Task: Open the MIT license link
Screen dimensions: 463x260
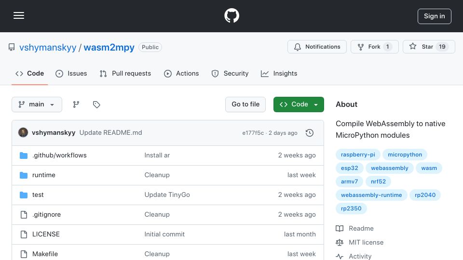Action: coord(366,242)
